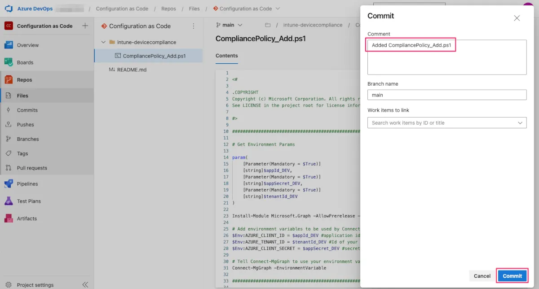
Task: Go to Commits in the Repos menu
Action: point(27,110)
